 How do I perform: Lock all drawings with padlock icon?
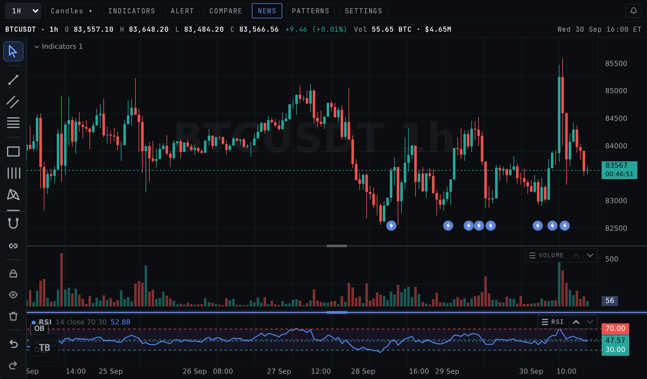click(x=13, y=273)
